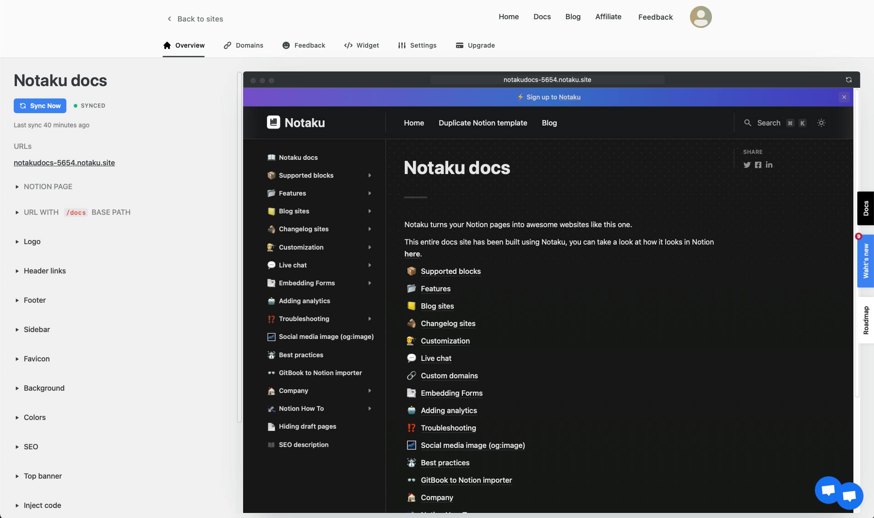Click the Search field in preview
Viewport: 874px width, 518px height.
coord(775,123)
